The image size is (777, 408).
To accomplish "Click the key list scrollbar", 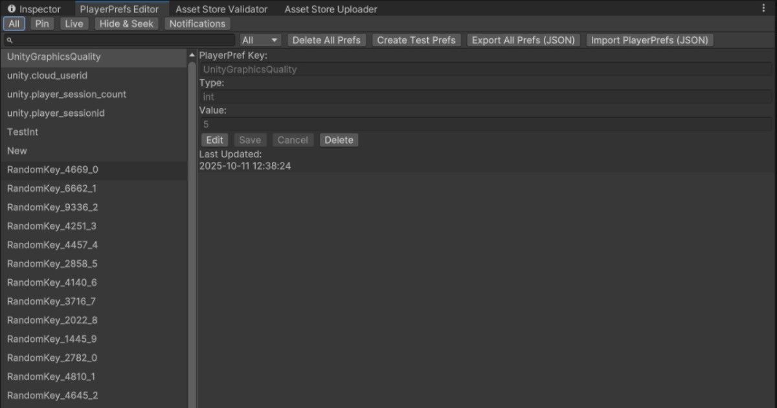I will (192, 194).
